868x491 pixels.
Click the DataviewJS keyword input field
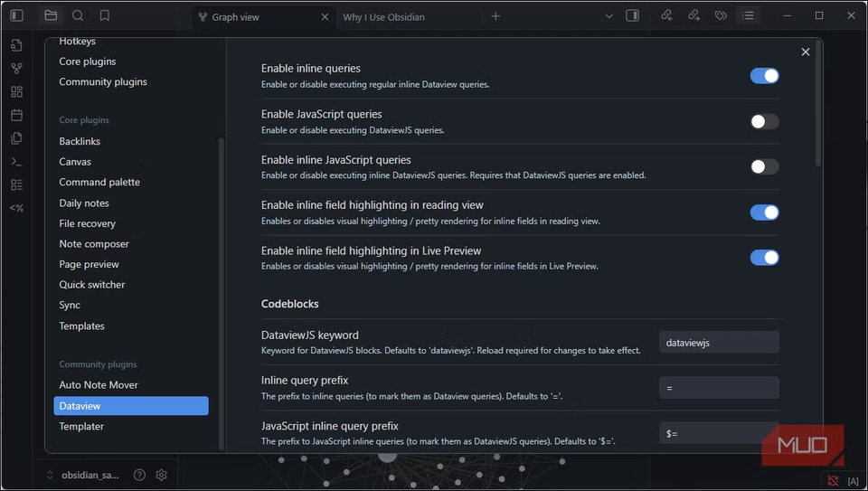point(719,343)
